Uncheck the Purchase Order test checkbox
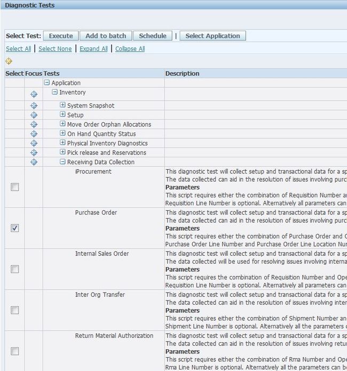Viewport: 347px width, 371px height. 14,228
